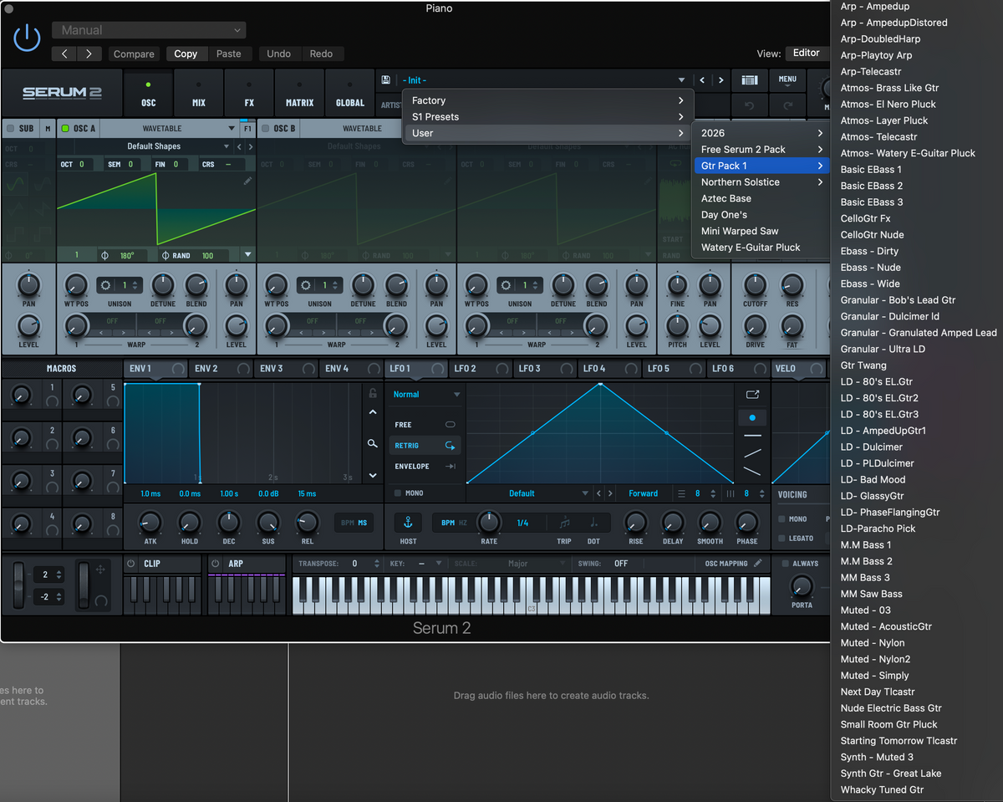
Task: Change View Editor selector
Action: (x=807, y=53)
